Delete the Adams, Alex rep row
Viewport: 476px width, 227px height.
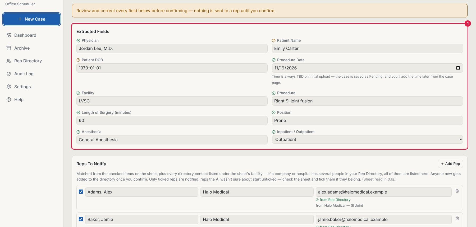457,191
